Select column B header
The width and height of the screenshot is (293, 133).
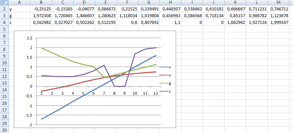(41, 2)
